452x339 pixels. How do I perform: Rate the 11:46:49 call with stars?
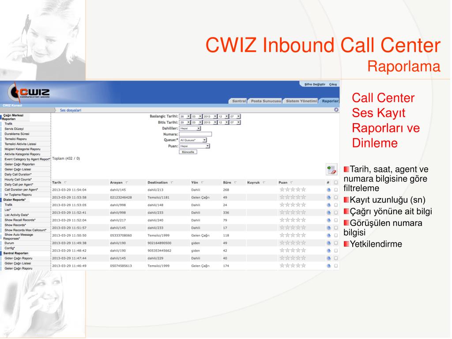tap(293, 265)
